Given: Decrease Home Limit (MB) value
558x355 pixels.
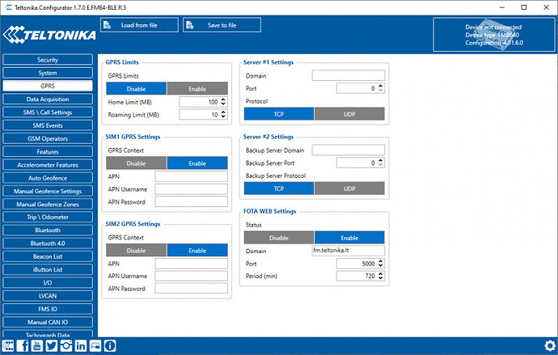Looking at the screenshot, I should [223, 104].
